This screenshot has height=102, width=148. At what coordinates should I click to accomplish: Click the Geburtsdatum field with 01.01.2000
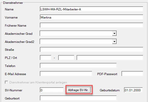click(x=133, y=90)
